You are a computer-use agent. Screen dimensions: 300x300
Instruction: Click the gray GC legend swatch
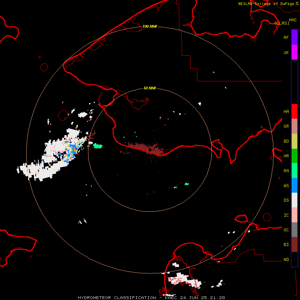(x=294, y=230)
